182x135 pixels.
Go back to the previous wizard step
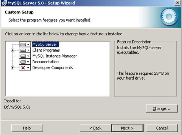[x=95, y=128]
